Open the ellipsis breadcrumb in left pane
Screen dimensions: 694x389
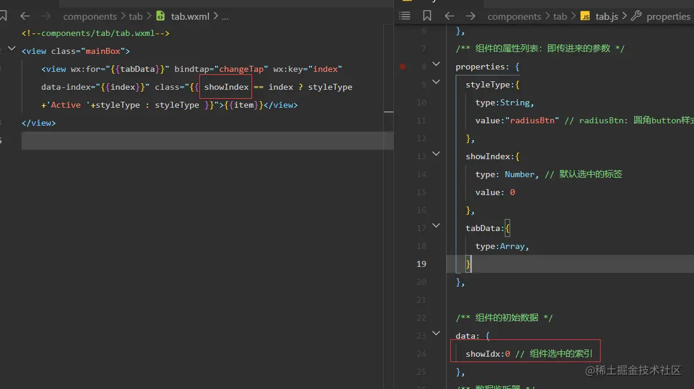[x=225, y=17]
